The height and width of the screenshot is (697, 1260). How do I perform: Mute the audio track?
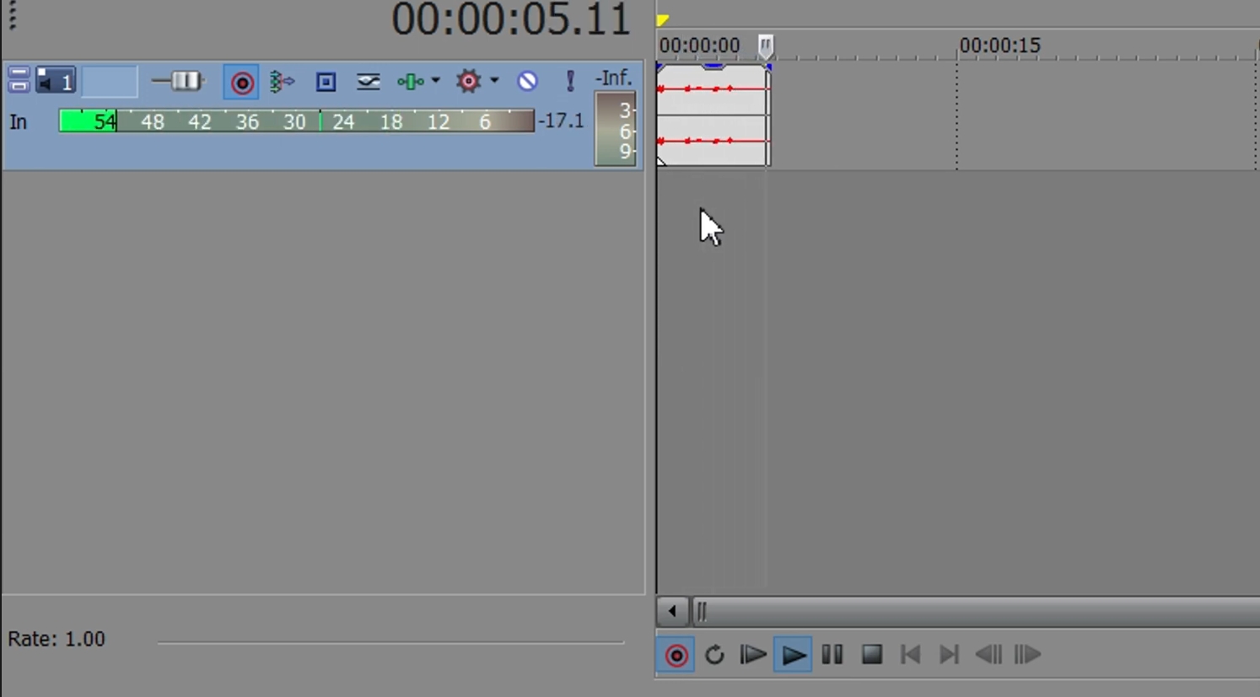point(527,81)
